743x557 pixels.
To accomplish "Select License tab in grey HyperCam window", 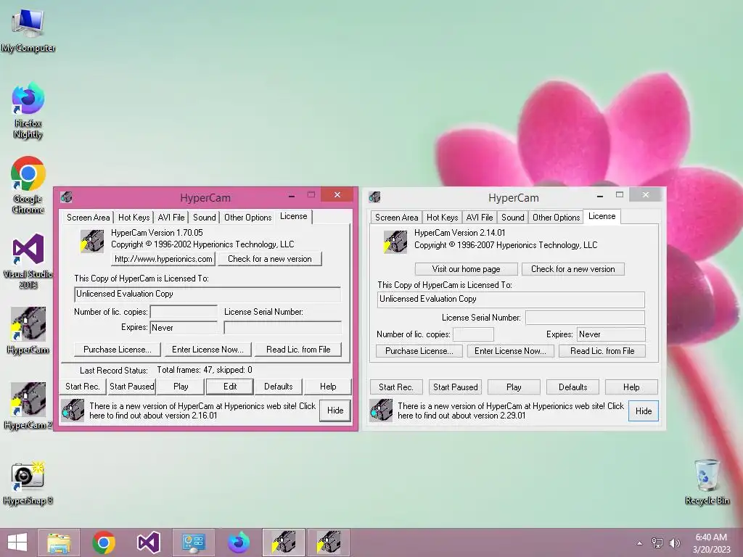I will coord(602,216).
